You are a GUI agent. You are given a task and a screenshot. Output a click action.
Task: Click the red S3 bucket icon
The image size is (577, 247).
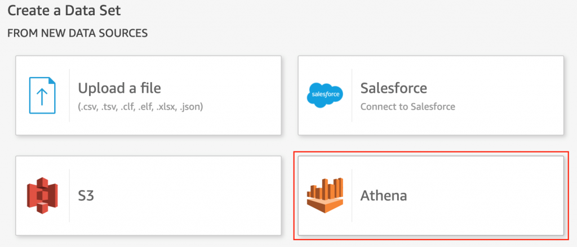coord(43,195)
